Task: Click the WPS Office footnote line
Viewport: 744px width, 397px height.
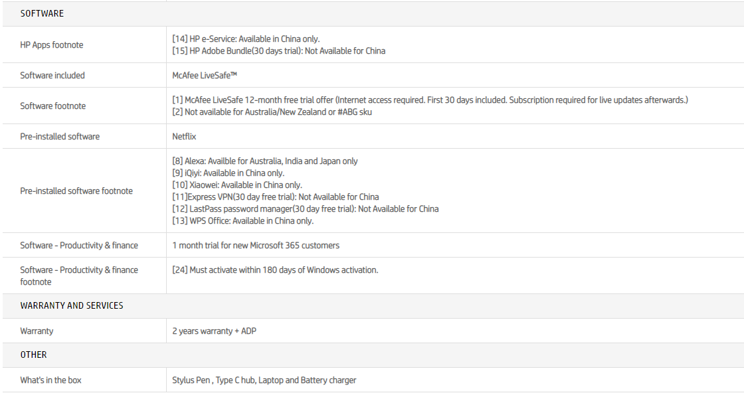Action: [x=242, y=221]
